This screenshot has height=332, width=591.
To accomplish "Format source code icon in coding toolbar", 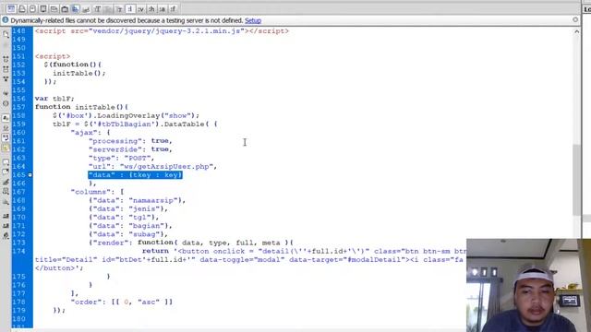I will click(6, 236).
